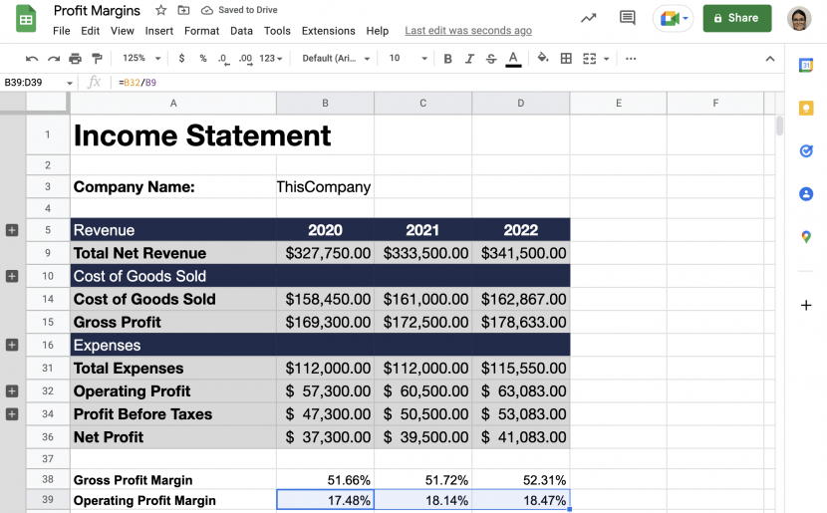Expand grouped rows at row 34

[x=12, y=413]
